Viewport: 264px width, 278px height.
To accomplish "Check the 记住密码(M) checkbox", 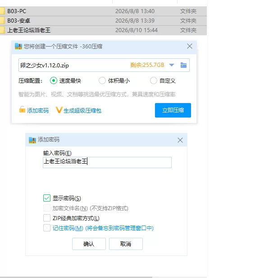I will coord(47,228).
